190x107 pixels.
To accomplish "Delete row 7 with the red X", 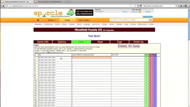I will pyautogui.click(x=151, y=73).
